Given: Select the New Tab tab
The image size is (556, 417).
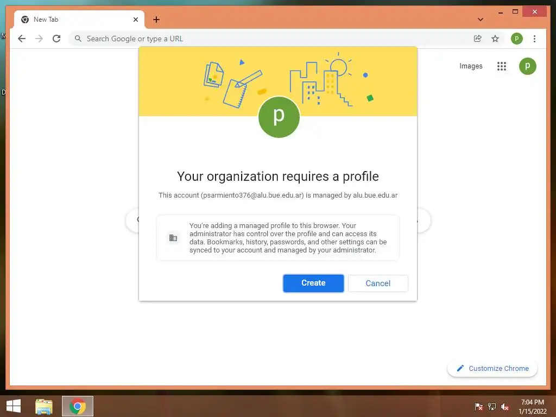Looking at the screenshot, I should [x=79, y=20].
